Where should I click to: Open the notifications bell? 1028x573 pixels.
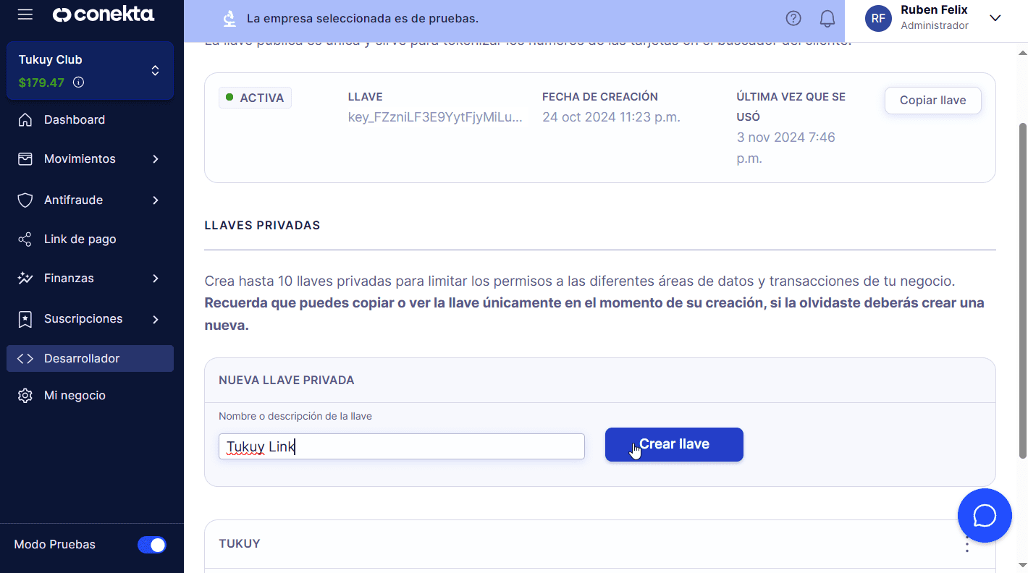(x=827, y=19)
